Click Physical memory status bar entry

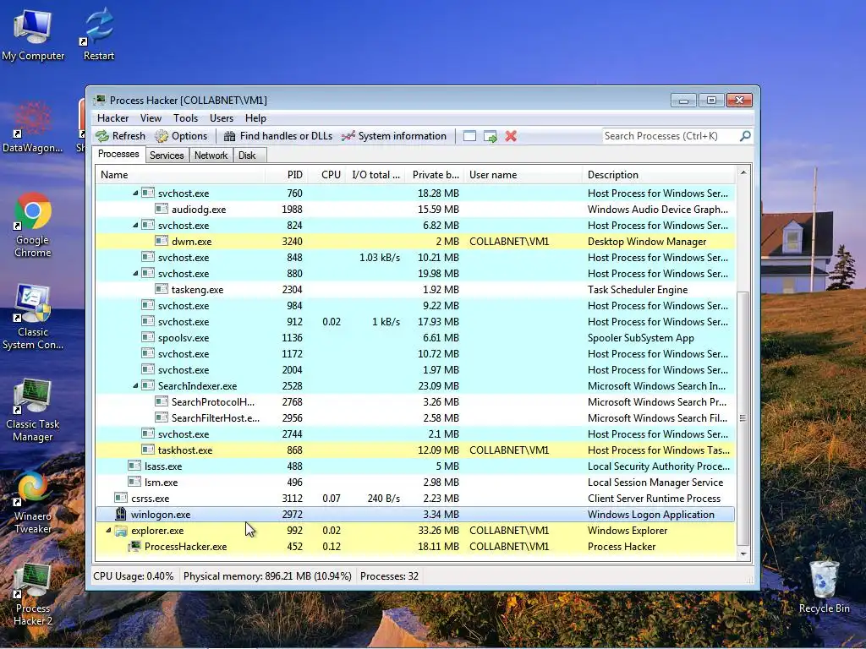(x=267, y=576)
